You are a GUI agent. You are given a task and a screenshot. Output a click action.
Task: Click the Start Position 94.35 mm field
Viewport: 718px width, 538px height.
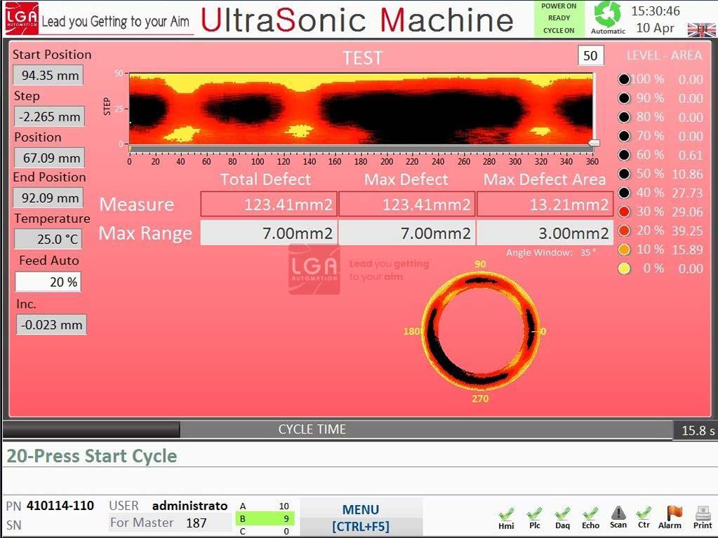(48, 75)
